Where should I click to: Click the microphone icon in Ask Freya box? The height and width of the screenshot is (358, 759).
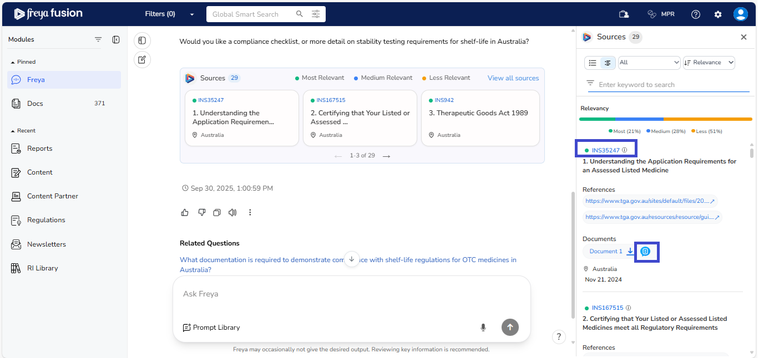[483, 328]
